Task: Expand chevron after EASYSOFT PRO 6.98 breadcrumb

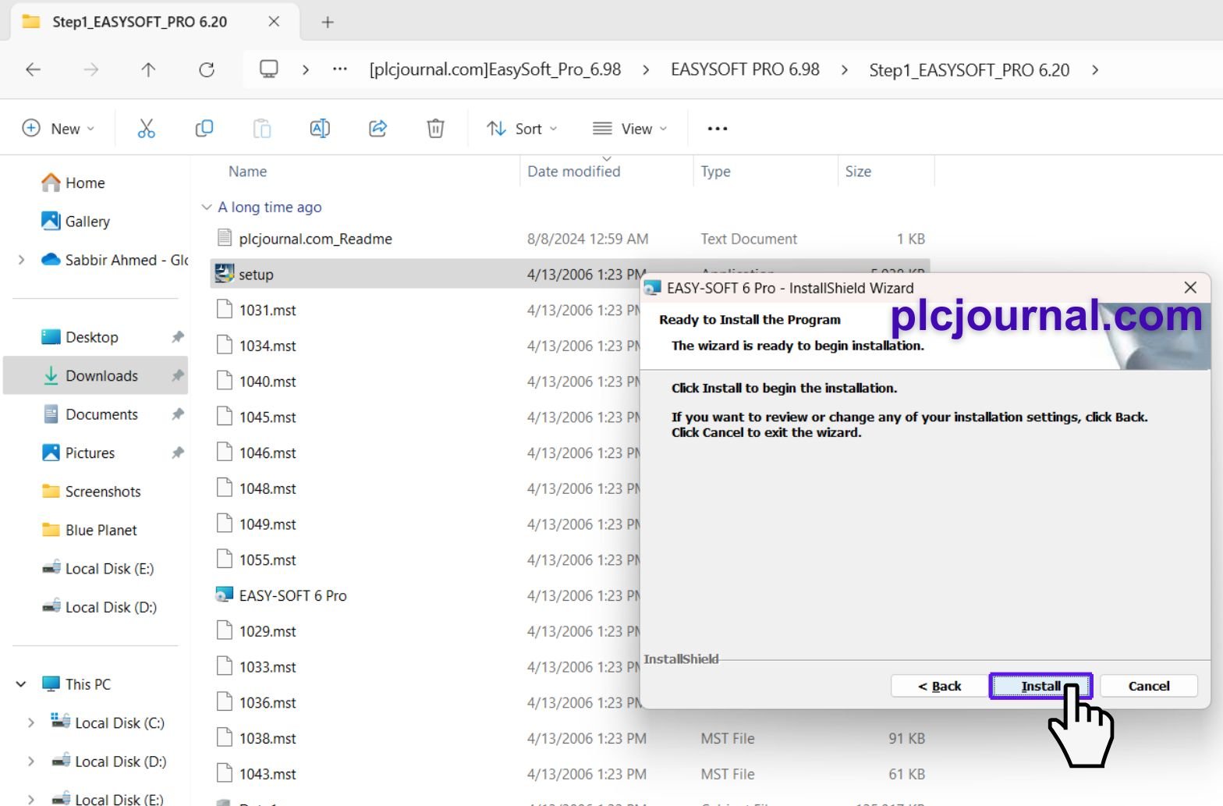Action: [x=844, y=69]
